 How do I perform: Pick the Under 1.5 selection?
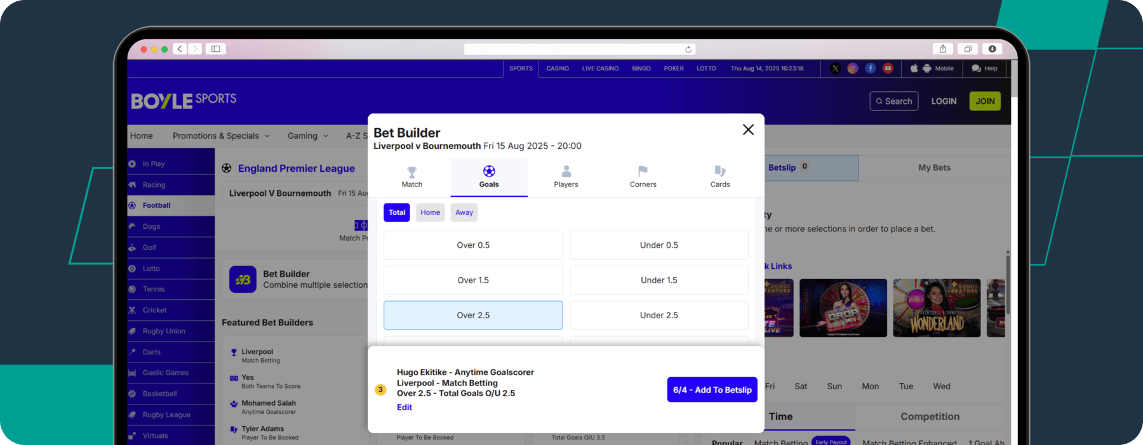659,280
